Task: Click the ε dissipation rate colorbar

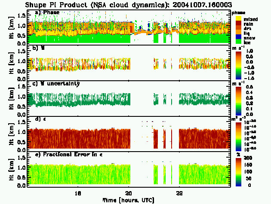Action: (x=238, y=137)
